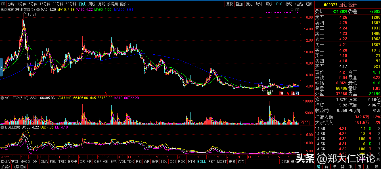
Task: Click the 增 event marker on the chart
Action: [281, 93]
